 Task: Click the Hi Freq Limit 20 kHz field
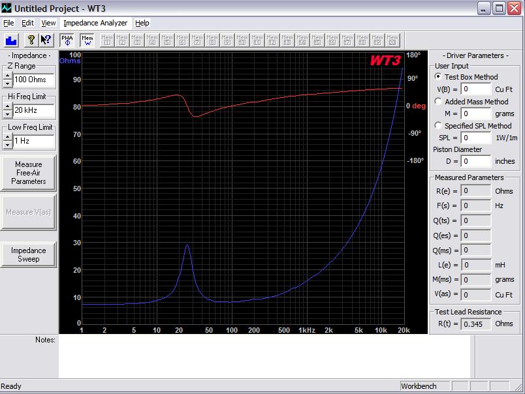(x=33, y=110)
